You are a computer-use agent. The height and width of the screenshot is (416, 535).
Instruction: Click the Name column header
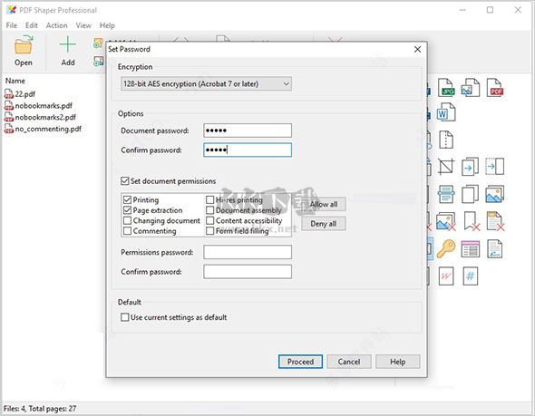[15, 81]
